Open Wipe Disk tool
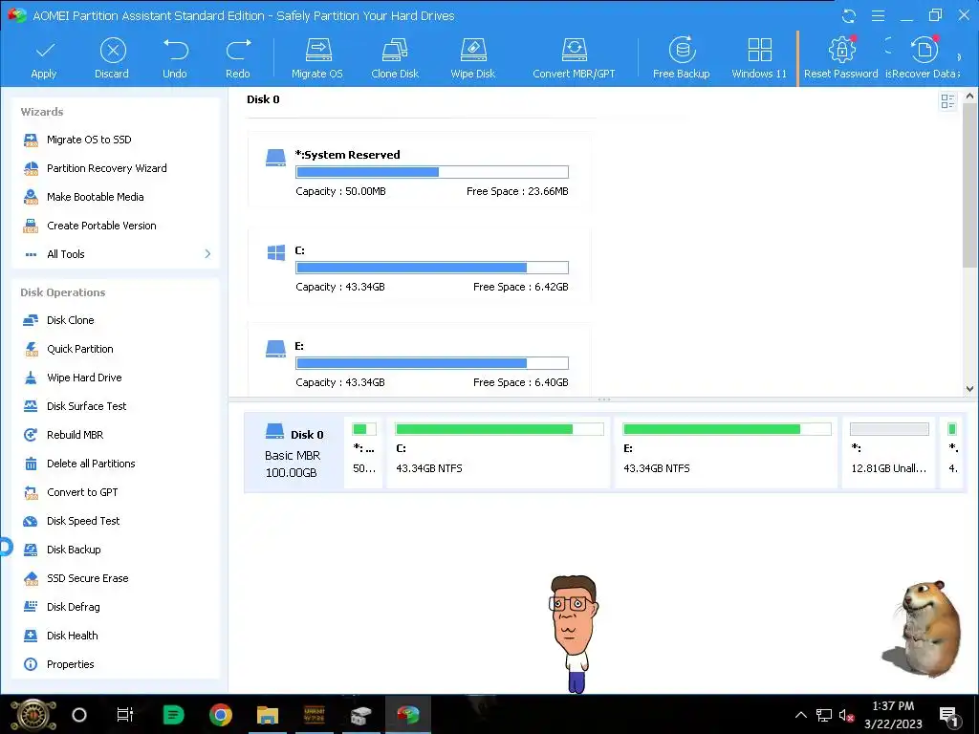Screen dimensions: 979x734 [x=473, y=59]
